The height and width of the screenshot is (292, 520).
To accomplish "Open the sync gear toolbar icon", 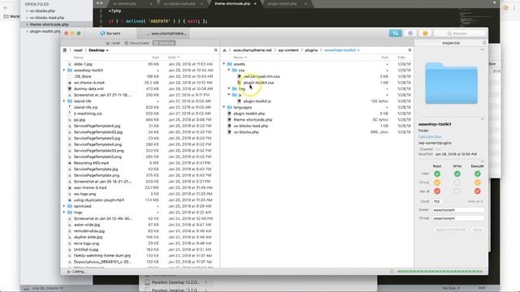I will (410, 33).
